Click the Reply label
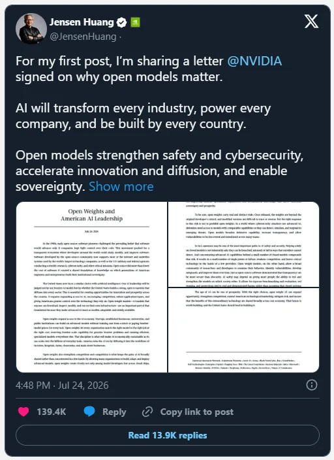334x460 pixels. (114, 412)
